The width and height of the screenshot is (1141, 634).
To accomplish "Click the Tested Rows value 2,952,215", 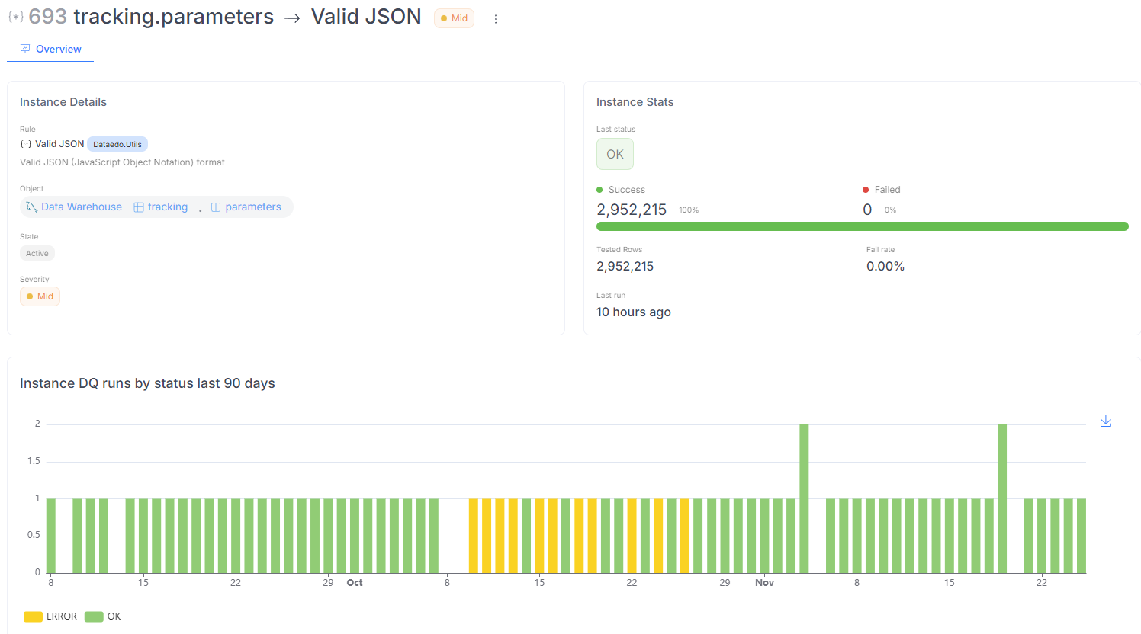I will point(625,267).
